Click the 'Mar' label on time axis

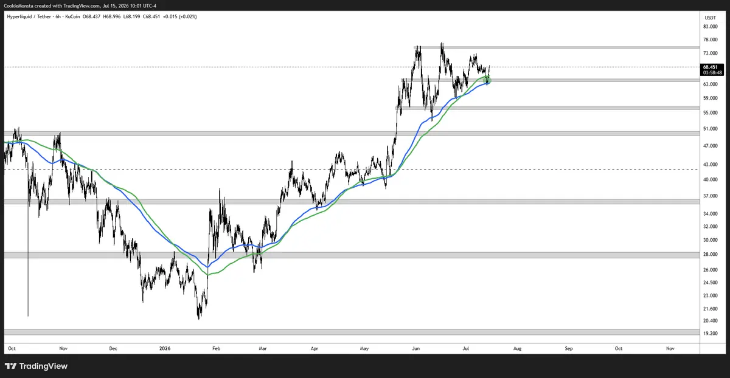[263, 349]
